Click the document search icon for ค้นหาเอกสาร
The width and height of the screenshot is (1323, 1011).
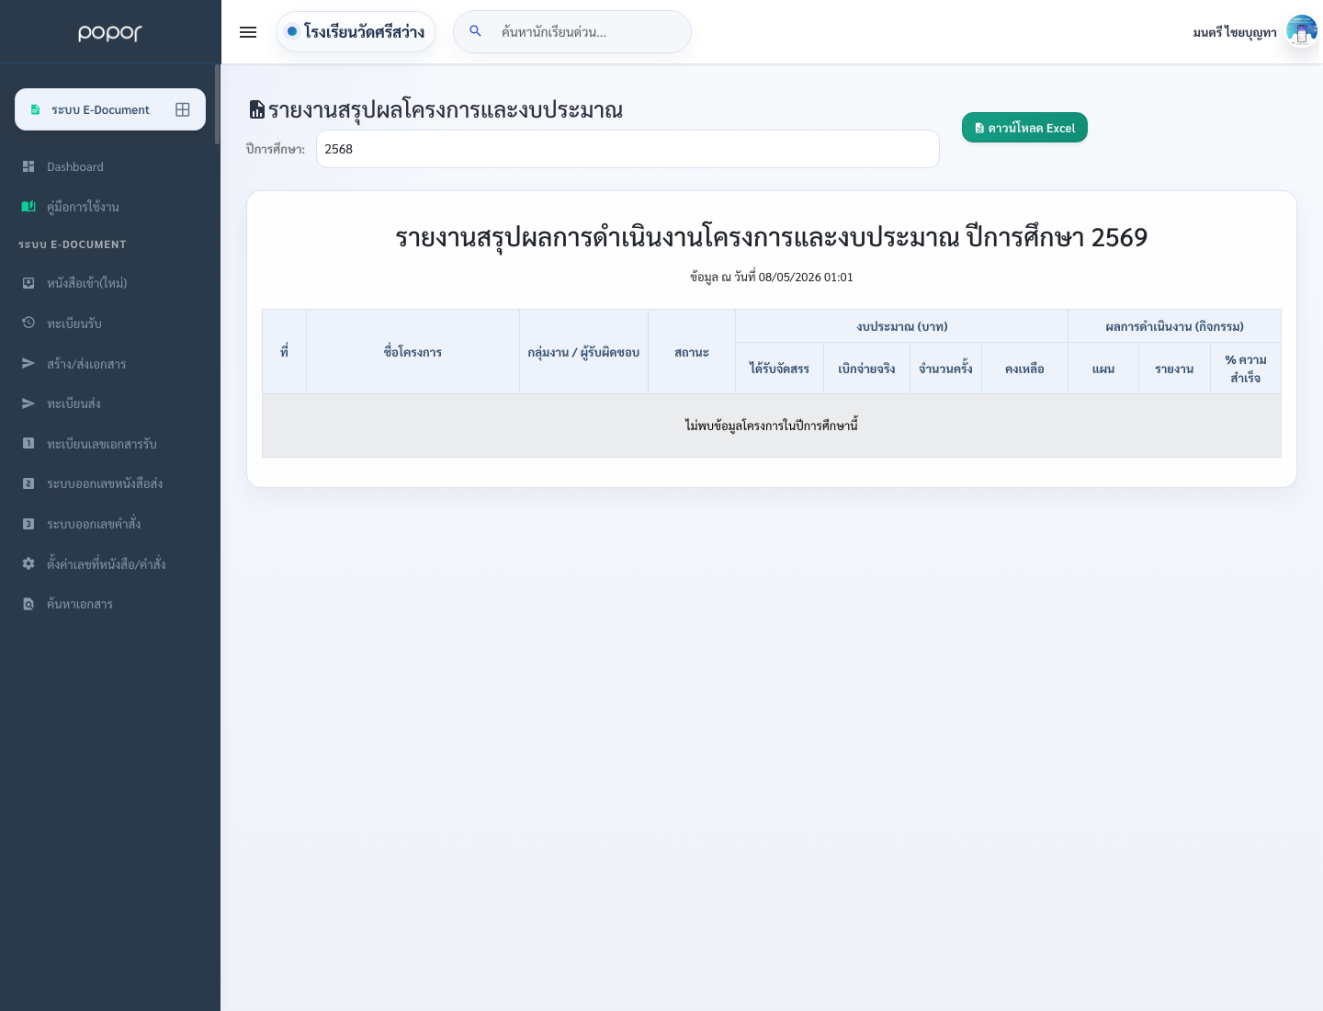click(28, 604)
